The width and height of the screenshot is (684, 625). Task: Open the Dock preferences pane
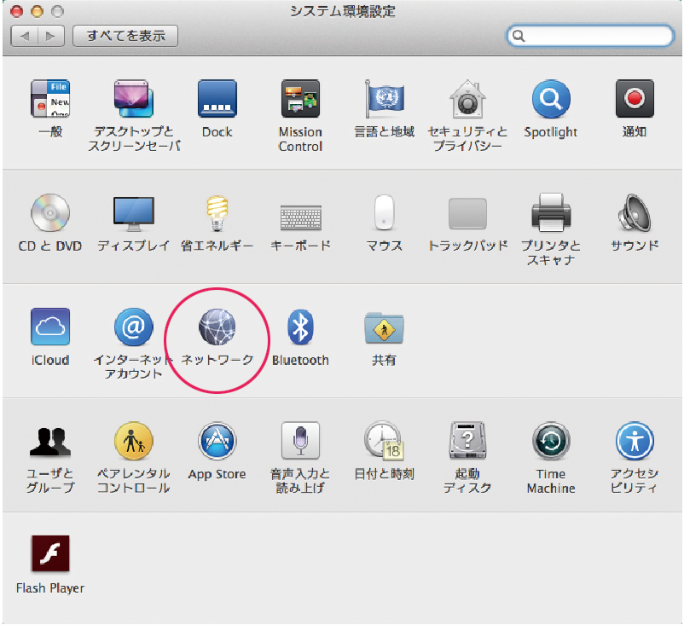(x=217, y=99)
